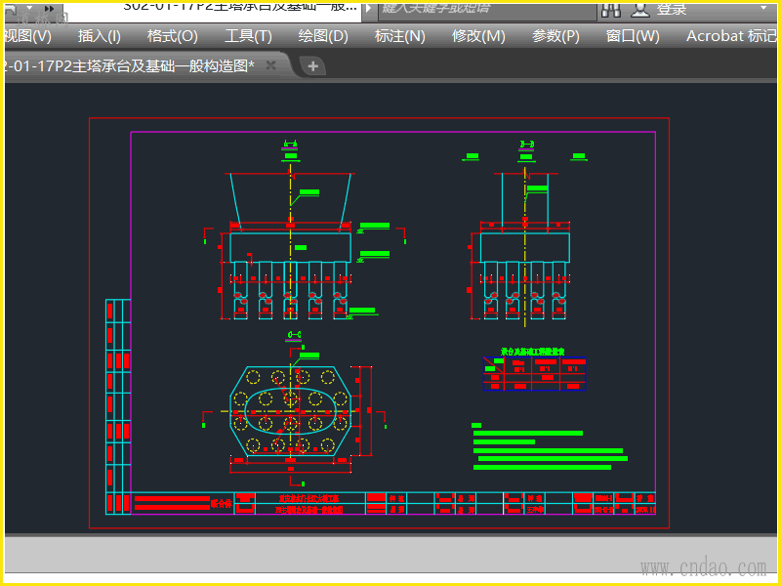Image resolution: width=781 pixels, height=586 pixels.
Task: Open the quick access toolbar dropdown arrow
Action: 29,8
